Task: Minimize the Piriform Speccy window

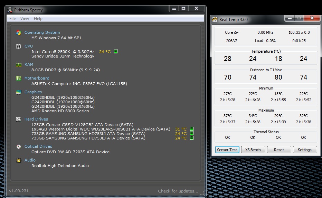Action: pos(174,8)
